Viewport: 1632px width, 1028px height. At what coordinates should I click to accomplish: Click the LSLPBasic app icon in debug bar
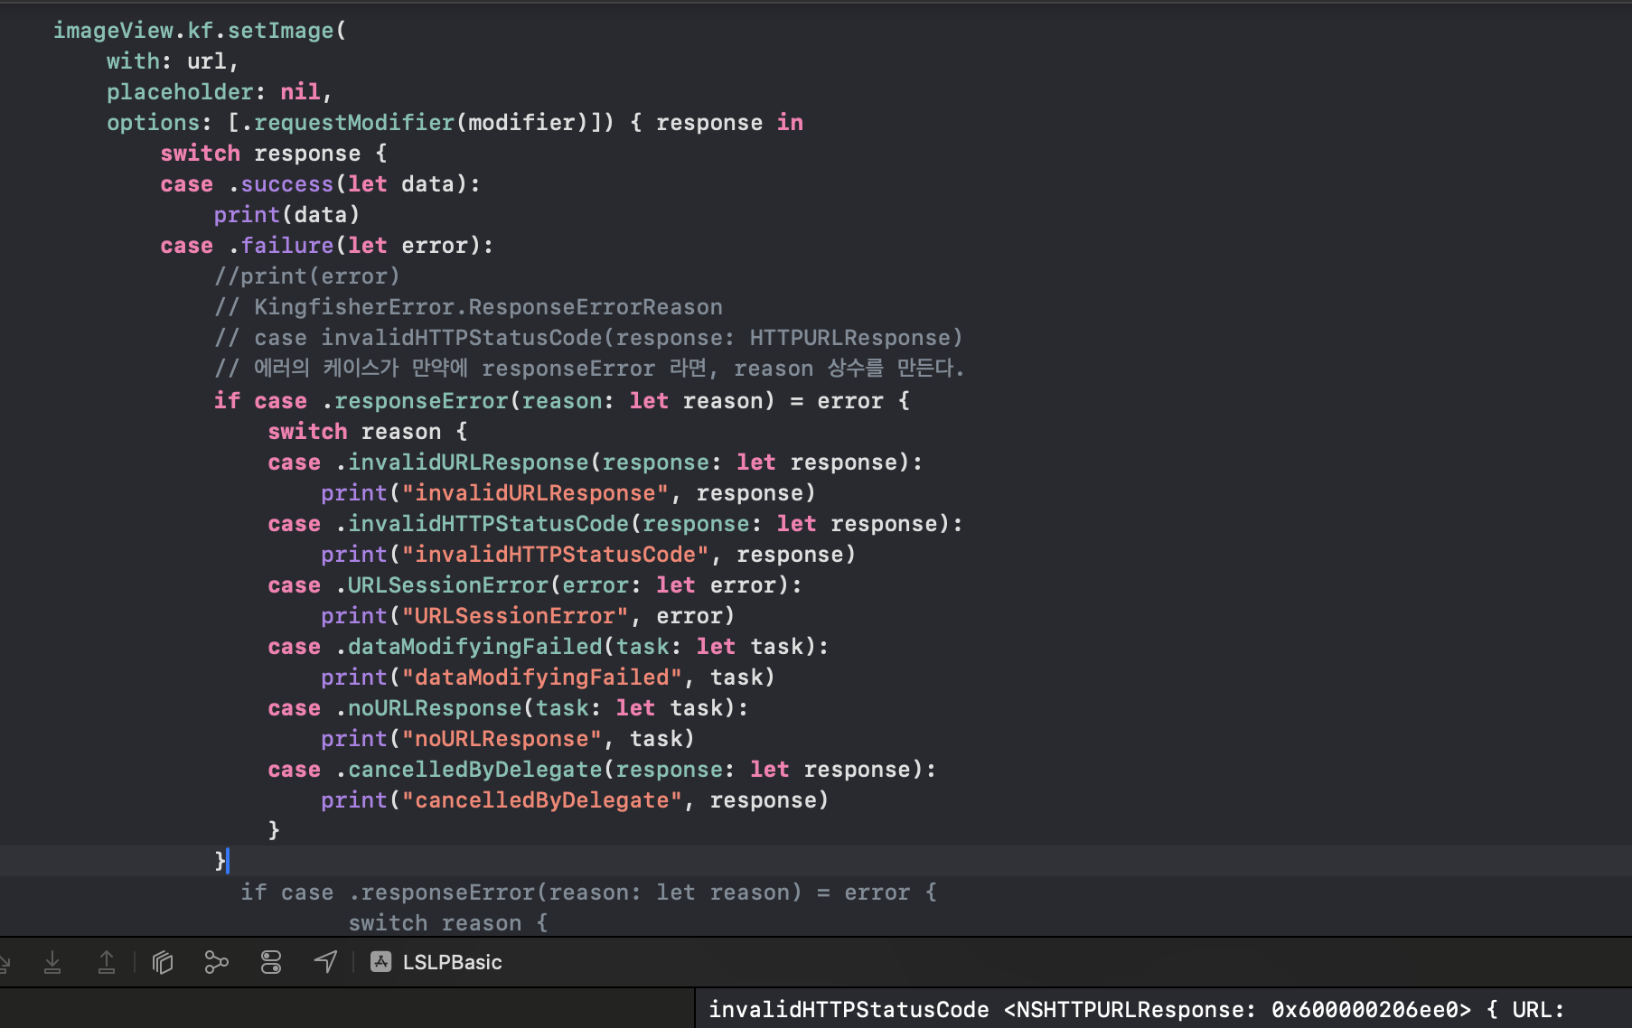click(381, 962)
